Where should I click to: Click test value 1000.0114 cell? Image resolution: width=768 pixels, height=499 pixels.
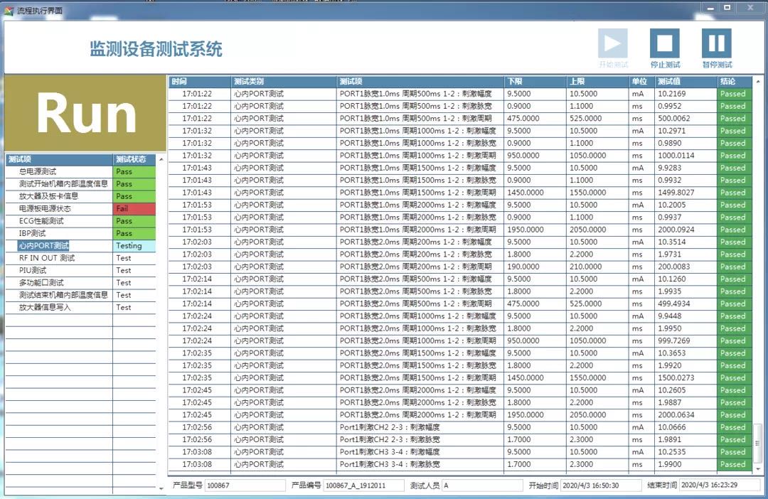point(686,155)
